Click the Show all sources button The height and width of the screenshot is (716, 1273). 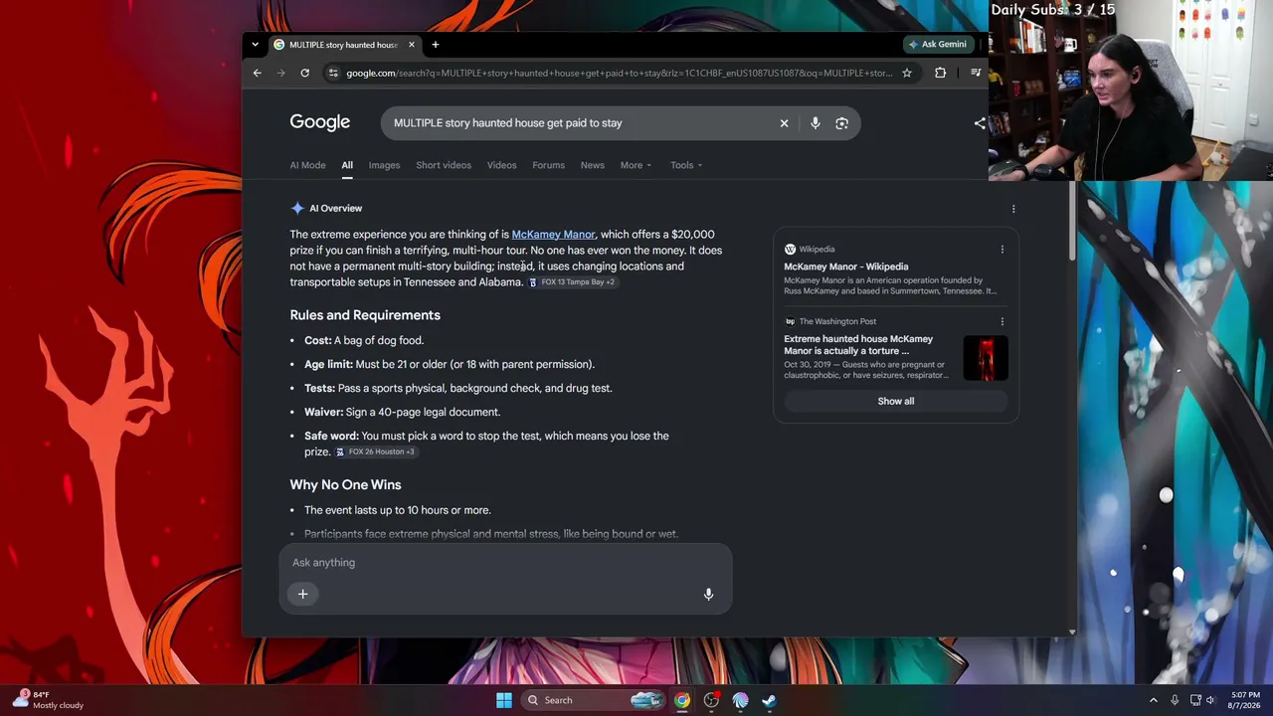(x=896, y=401)
